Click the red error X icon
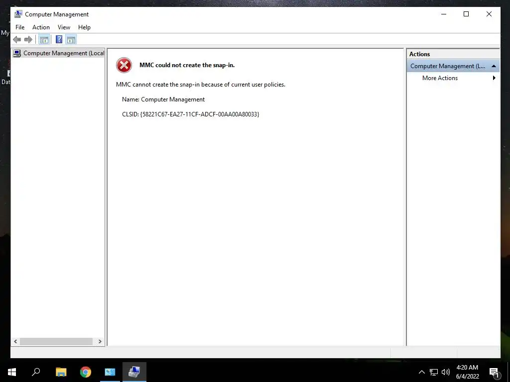This screenshot has width=510, height=382. tap(124, 65)
